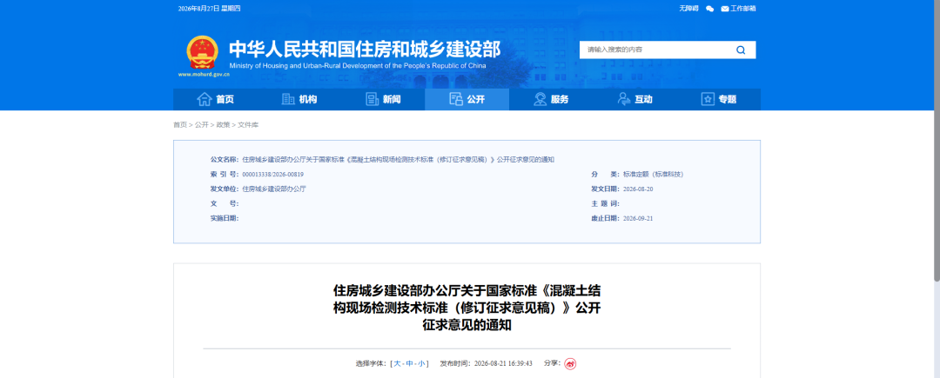Open the WeChat icon in top bar
The width and height of the screenshot is (940, 378).
(x=710, y=9)
